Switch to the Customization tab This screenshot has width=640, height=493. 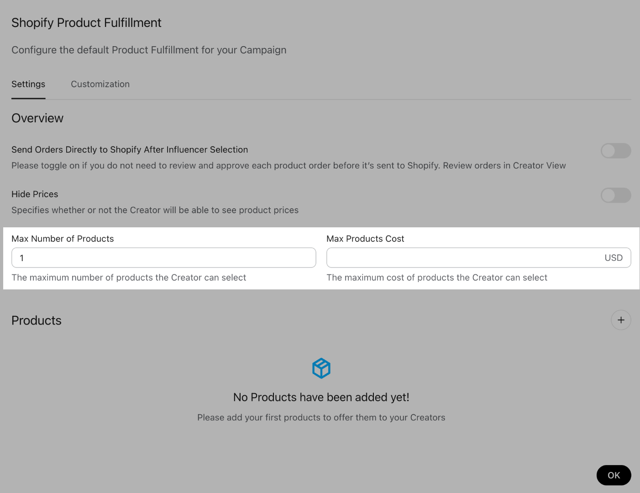tap(100, 84)
